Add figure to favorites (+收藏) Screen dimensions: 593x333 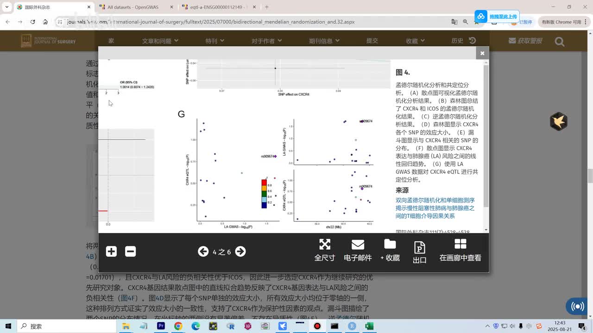tap(390, 250)
